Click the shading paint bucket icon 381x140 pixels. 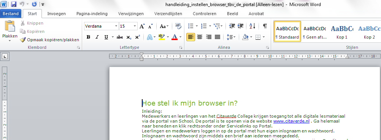[x=245, y=37]
